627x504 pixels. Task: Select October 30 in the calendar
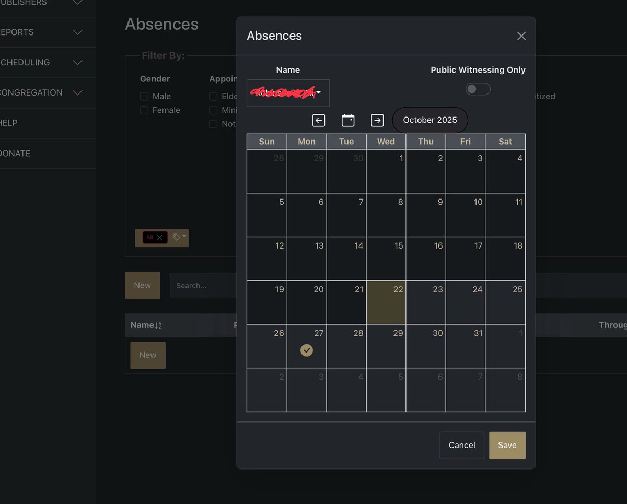(426, 346)
